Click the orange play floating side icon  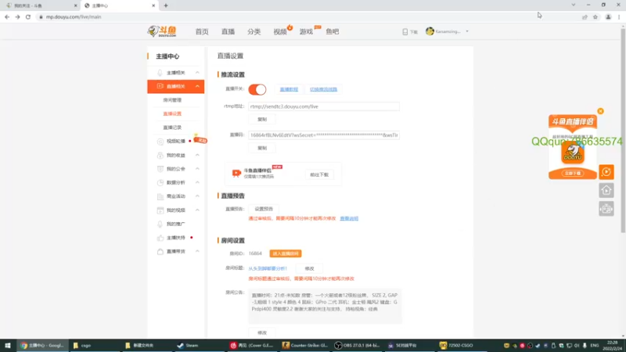606,172
